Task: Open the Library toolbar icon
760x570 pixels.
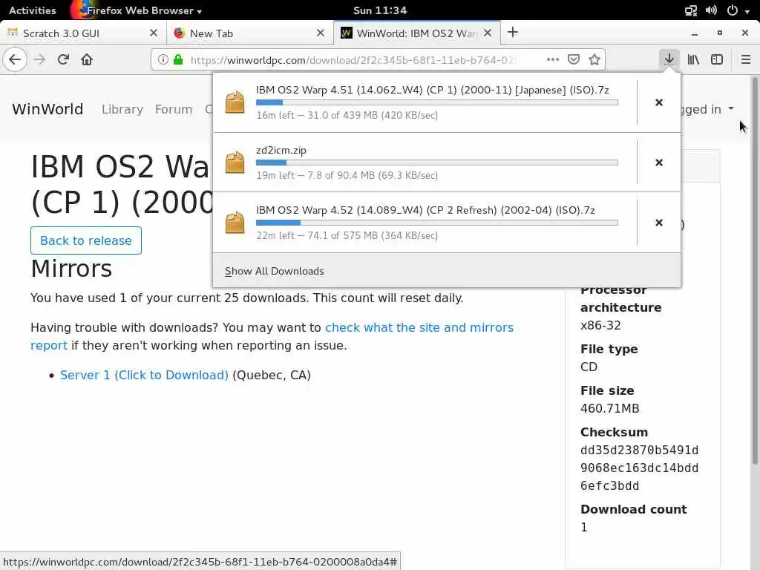Action: tap(693, 59)
